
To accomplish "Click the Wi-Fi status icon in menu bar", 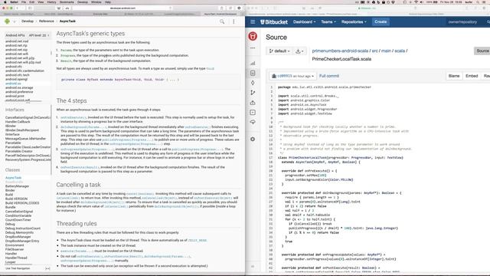I will point(416,2).
